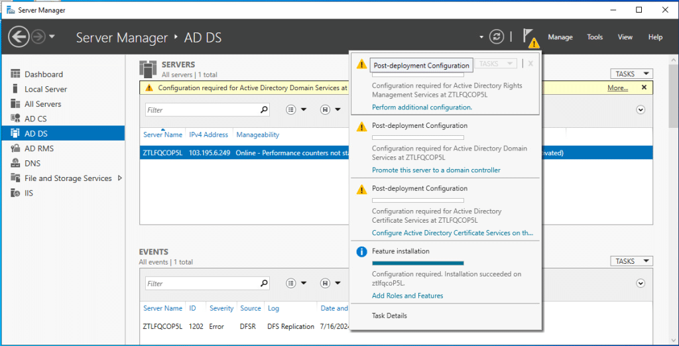Click Promote this server to a domain controller
Image resolution: width=679 pixels, height=346 pixels.
[436, 170]
